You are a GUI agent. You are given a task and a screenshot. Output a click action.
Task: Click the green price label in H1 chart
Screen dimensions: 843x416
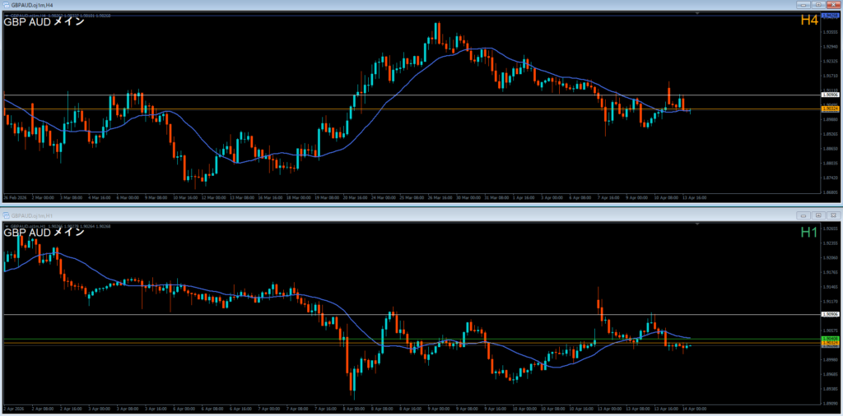(830, 339)
